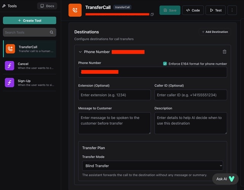Click the large TransferCall header icon

(x=75, y=10)
